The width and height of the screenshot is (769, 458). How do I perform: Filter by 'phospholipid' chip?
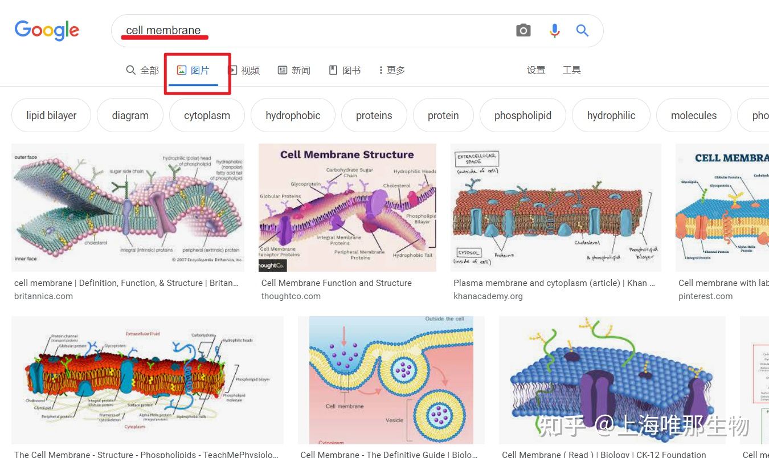point(523,115)
